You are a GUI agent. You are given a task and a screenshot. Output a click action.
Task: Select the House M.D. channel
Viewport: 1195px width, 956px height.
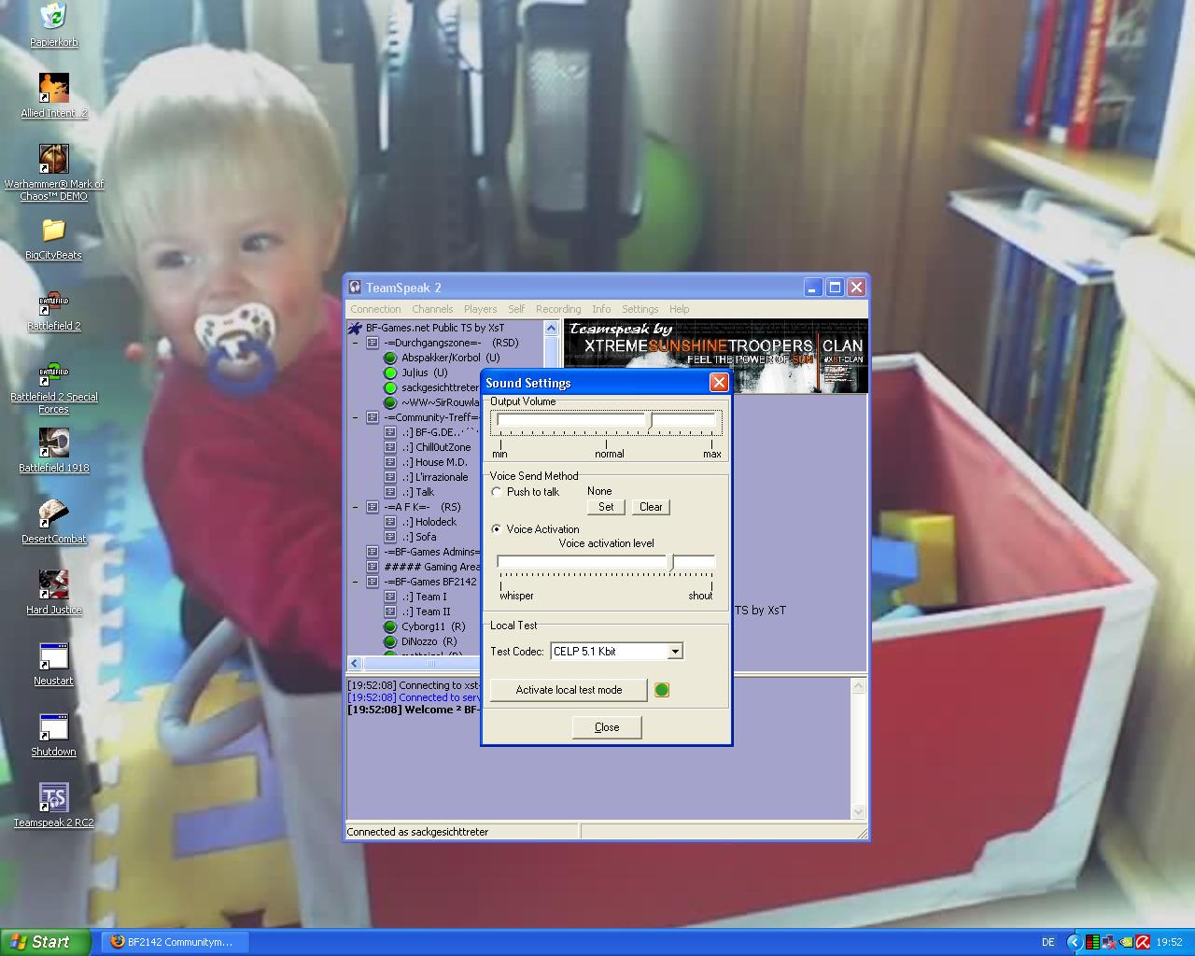(434, 462)
